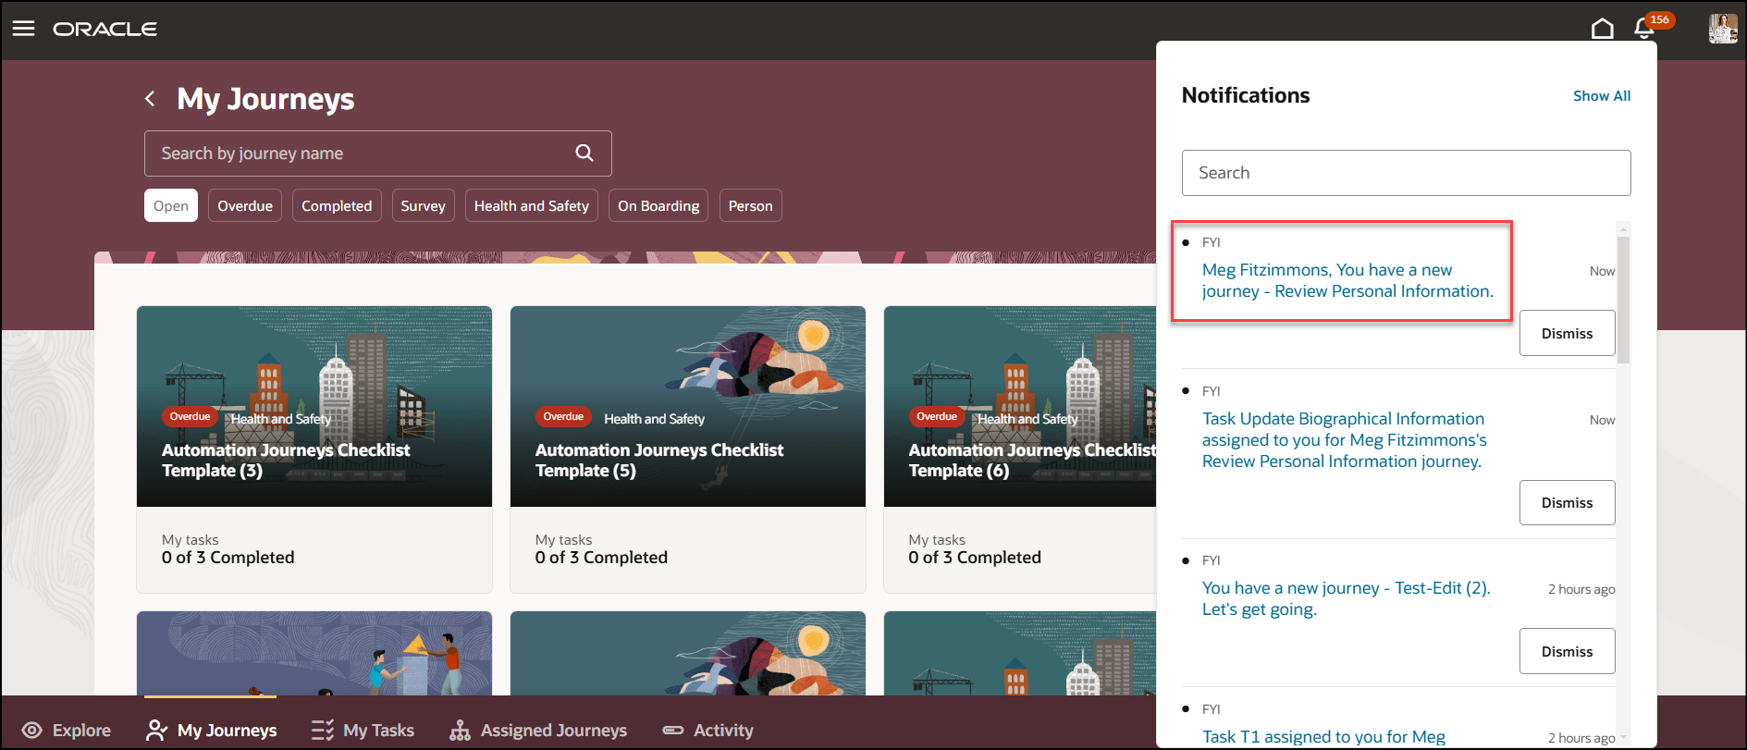The height and width of the screenshot is (750, 1747).
Task: Open Explore from the bottom navigation bar
Action: coord(66,731)
